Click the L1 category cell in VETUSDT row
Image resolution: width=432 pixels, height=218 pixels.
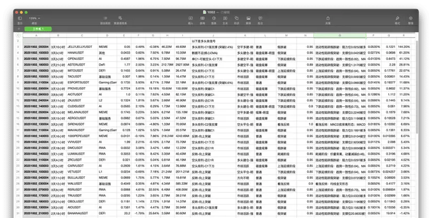(x=107, y=172)
